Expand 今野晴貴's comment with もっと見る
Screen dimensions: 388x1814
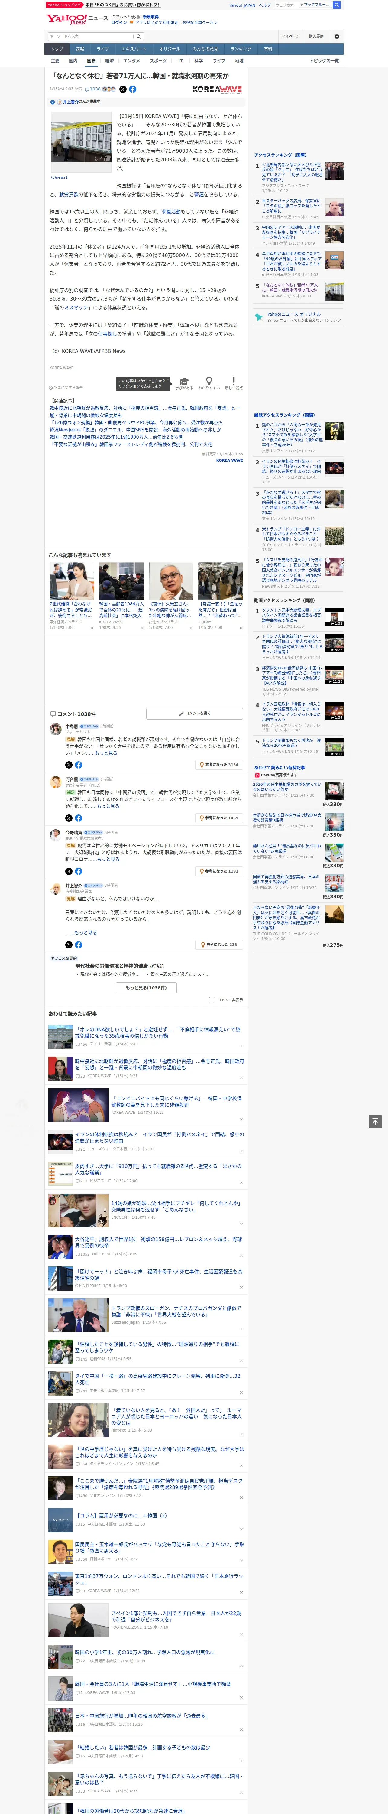108,859
